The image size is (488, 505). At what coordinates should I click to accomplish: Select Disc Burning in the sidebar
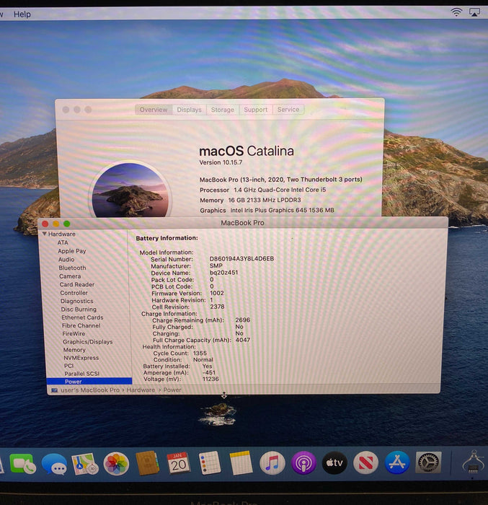coord(79,309)
